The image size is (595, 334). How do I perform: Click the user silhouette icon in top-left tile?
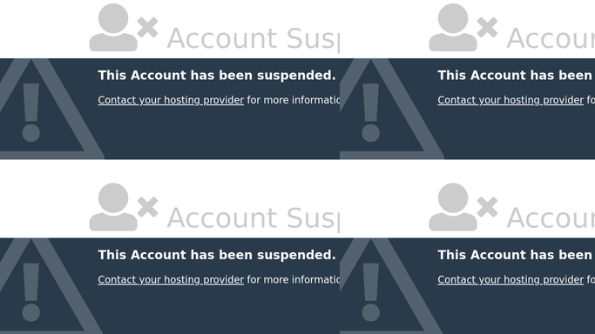click(x=113, y=27)
